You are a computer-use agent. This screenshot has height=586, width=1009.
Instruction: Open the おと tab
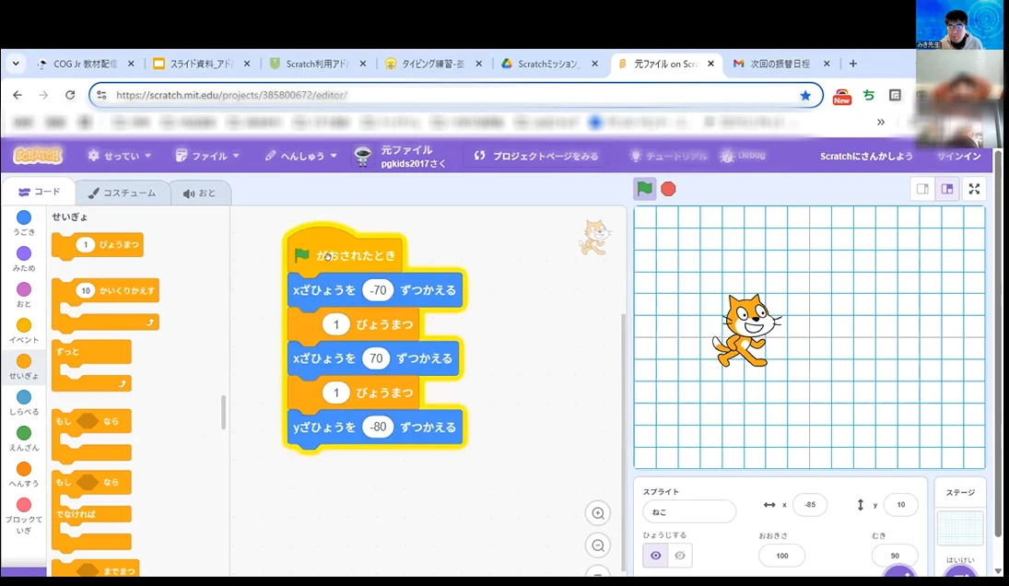click(200, 193)
